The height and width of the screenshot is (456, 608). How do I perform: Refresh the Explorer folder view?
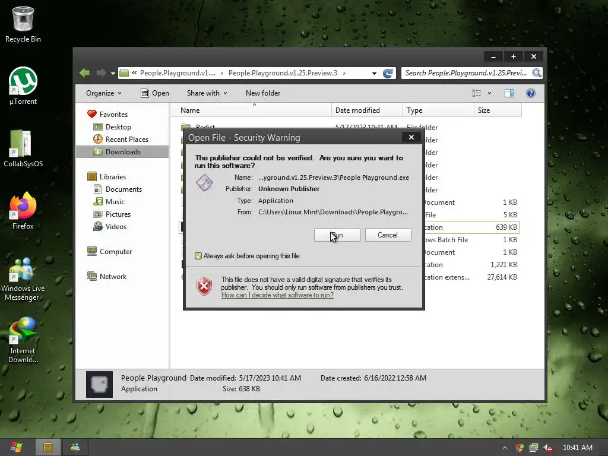pos(387,73)
